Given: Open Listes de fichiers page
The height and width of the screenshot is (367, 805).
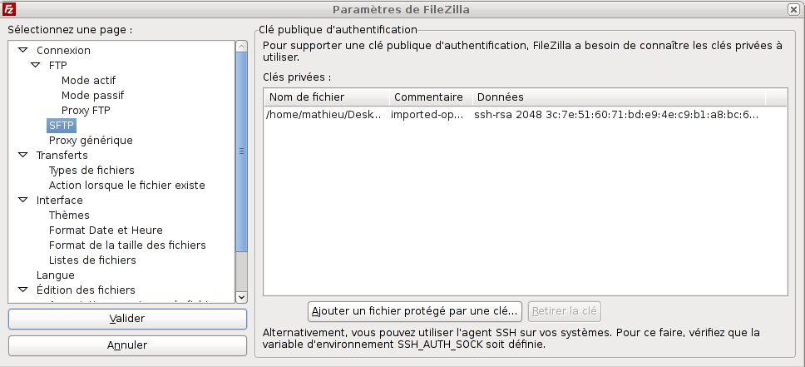Looking at the screenshot, I should tap(92, 260).
